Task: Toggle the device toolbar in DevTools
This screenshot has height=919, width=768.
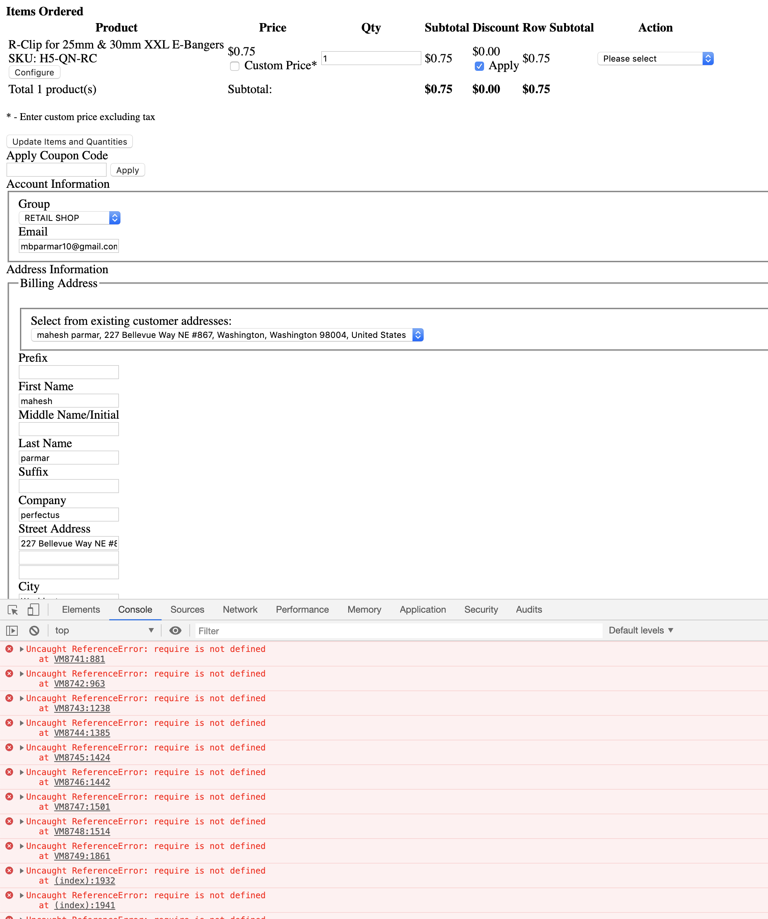Action: click(33, 609)
